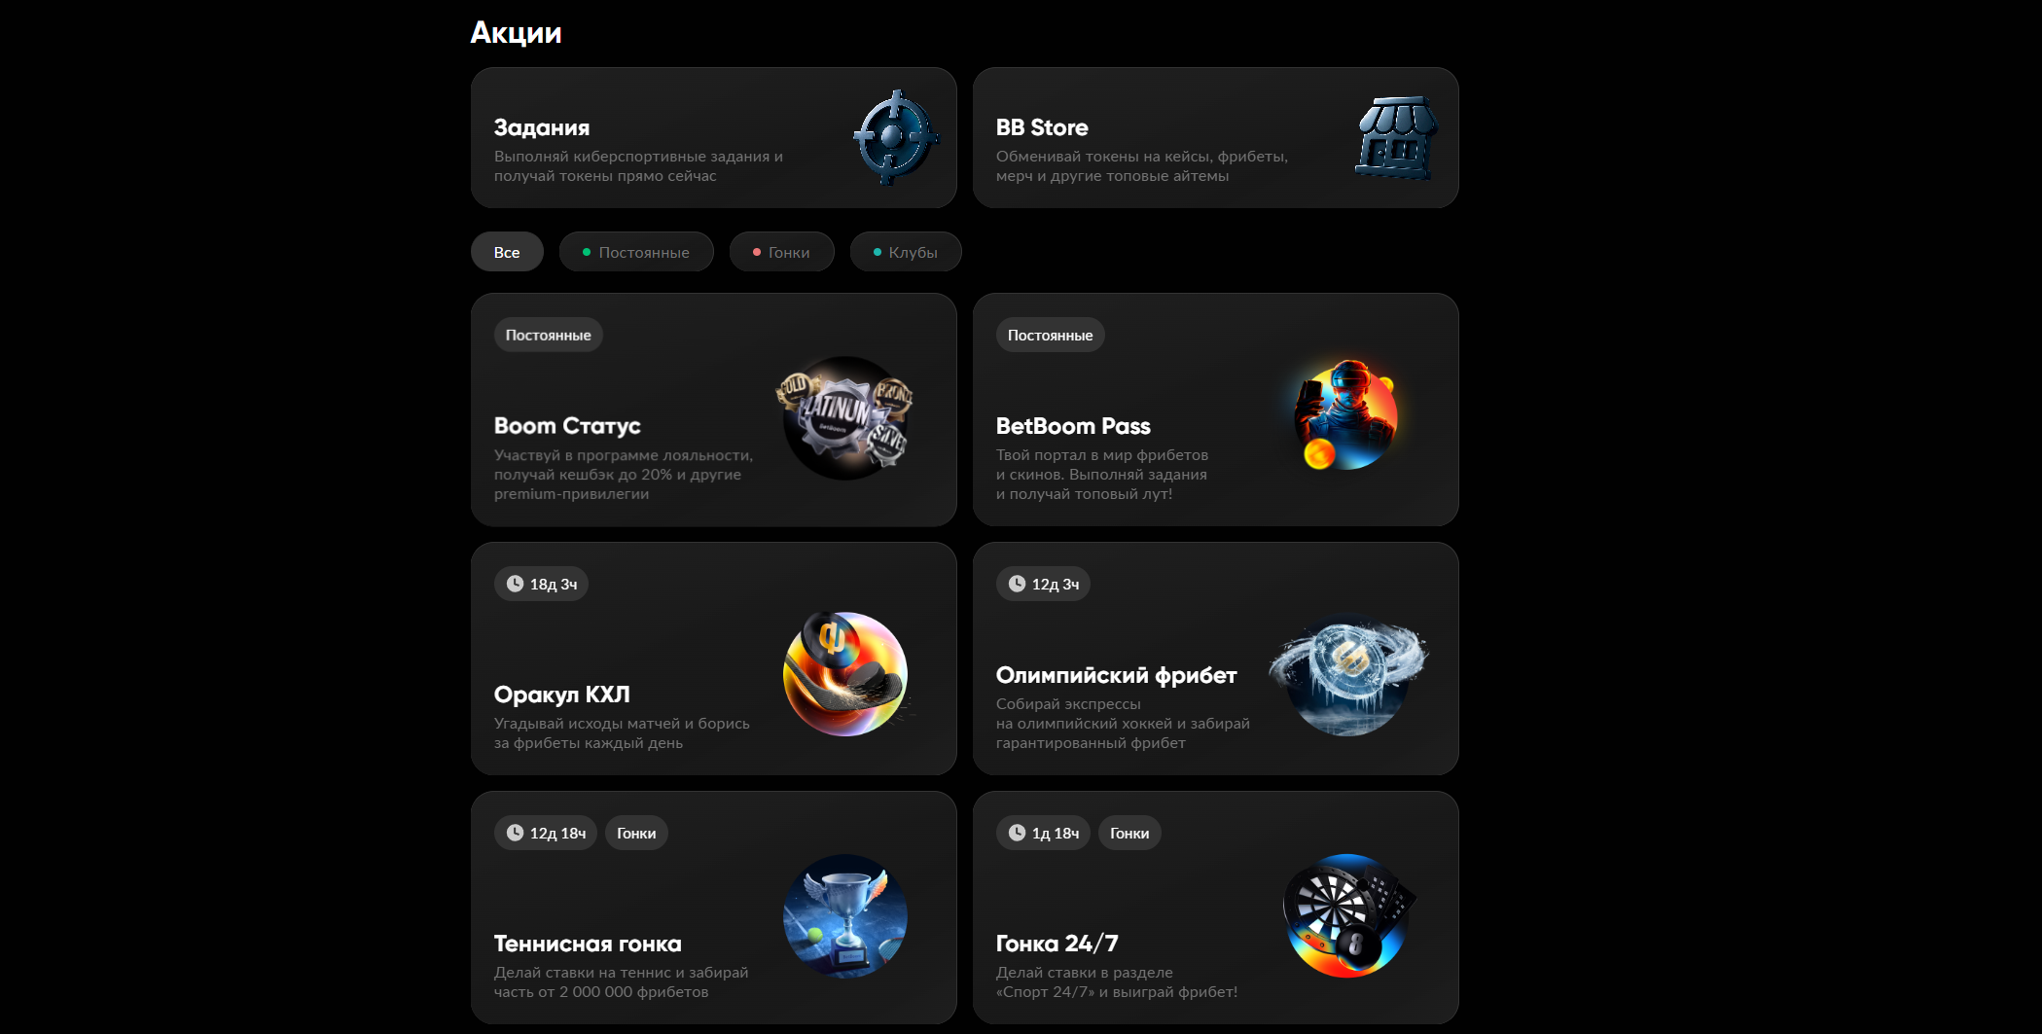2042x1034 pixels.
Task: Switch to the Гонки filter
Action: coord(781,252)
